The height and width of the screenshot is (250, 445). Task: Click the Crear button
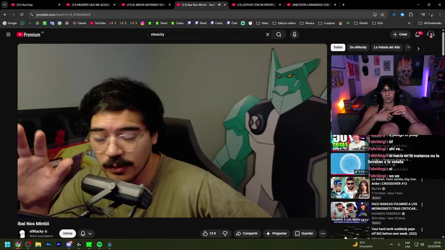[400, 34]
